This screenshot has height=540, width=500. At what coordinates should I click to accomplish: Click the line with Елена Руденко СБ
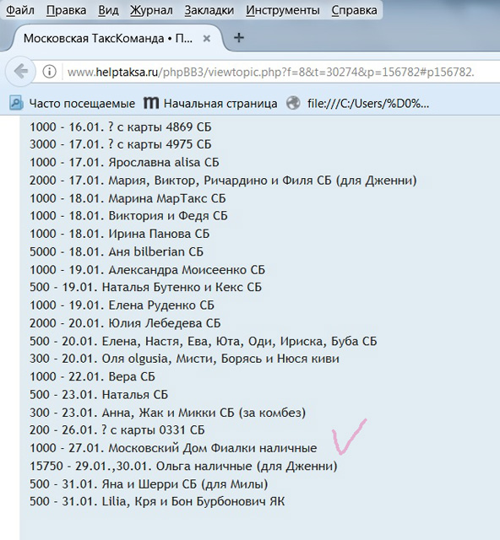pyautogui.click(x=122, y=305)
